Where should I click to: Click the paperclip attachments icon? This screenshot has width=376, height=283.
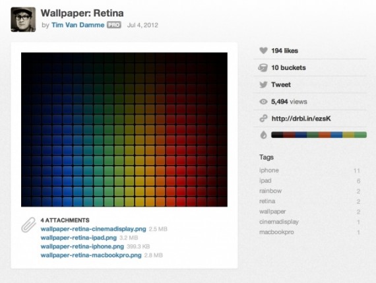point(28,225)
